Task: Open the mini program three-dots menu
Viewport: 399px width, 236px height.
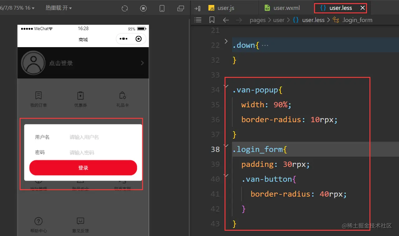Action: 123,39
